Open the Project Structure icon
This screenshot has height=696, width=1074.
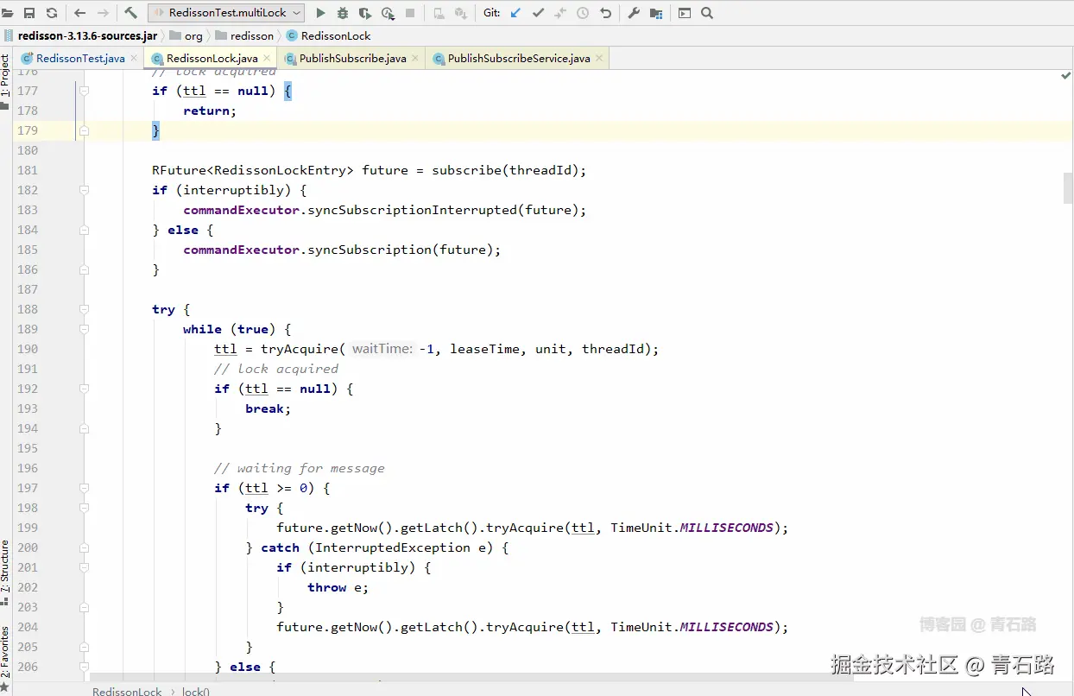click(656, 13)
